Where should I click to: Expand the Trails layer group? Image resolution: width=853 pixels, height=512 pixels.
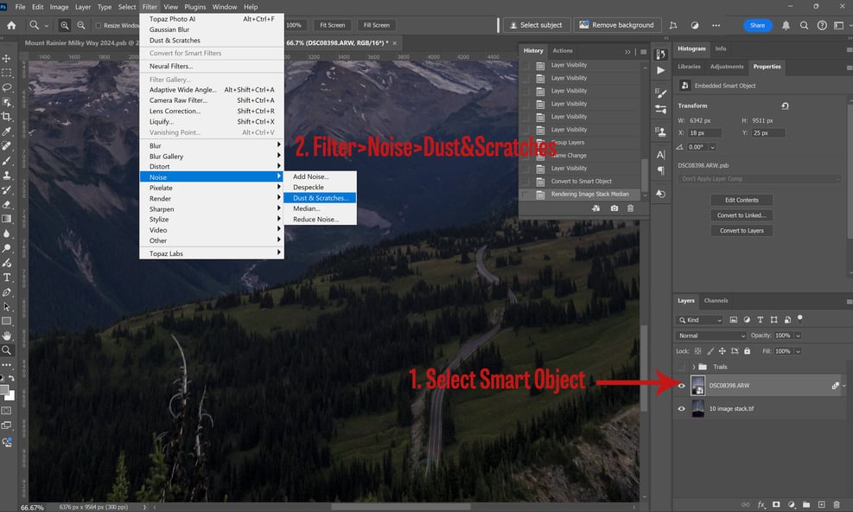[694, 367]
